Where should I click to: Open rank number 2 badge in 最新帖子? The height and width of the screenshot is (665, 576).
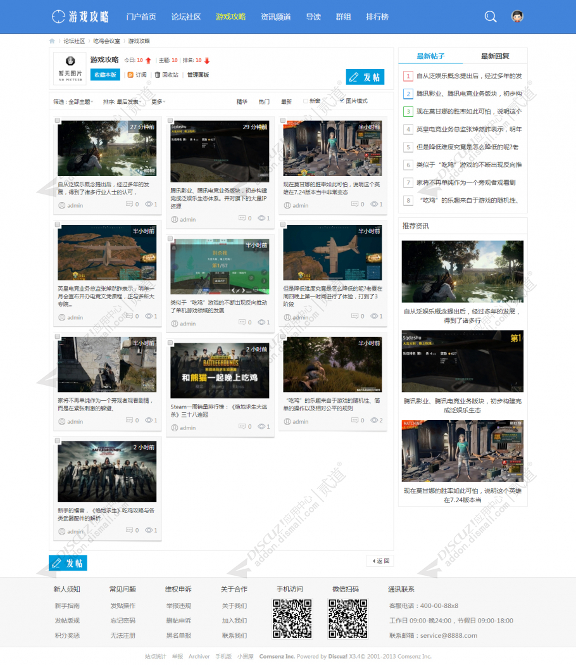pyautogui.click(x=408, y=94)
